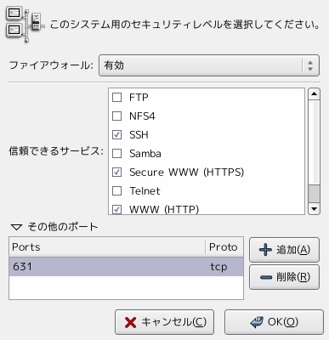Click the red X cancel icon

click(x=130, y=322)
